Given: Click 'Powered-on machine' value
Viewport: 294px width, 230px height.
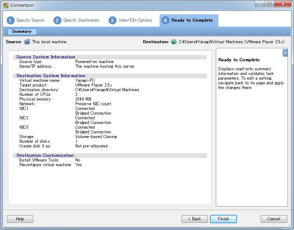Looking at the screenshot, I should pyautogui.click(x=94, y=62).
